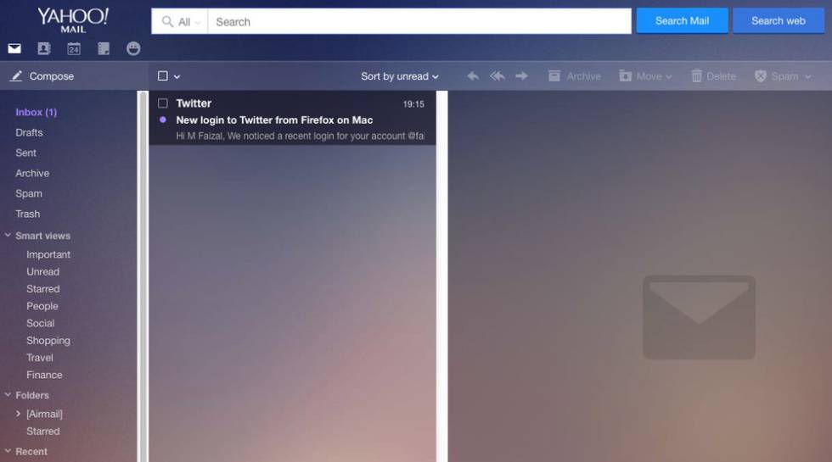This screenshot has width=832, height=462.
Task: Collapse the Recent section
Action: click(8, 451)
